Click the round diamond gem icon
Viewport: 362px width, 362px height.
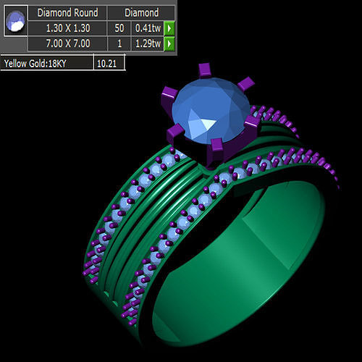coord(15,21)
